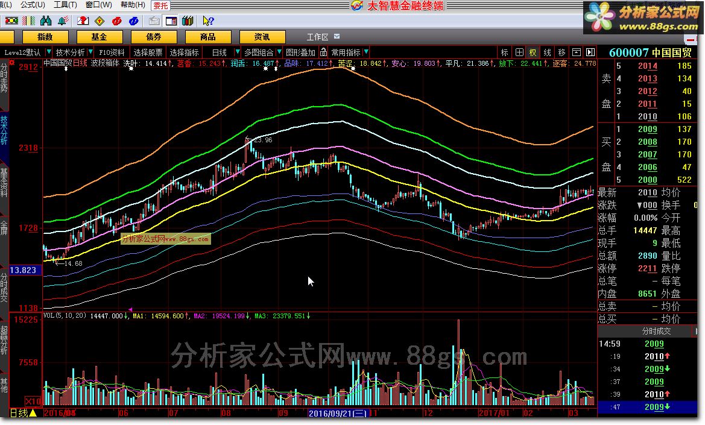
Task: Toggle the crosshair grid icon
Action: click(519, 52)
